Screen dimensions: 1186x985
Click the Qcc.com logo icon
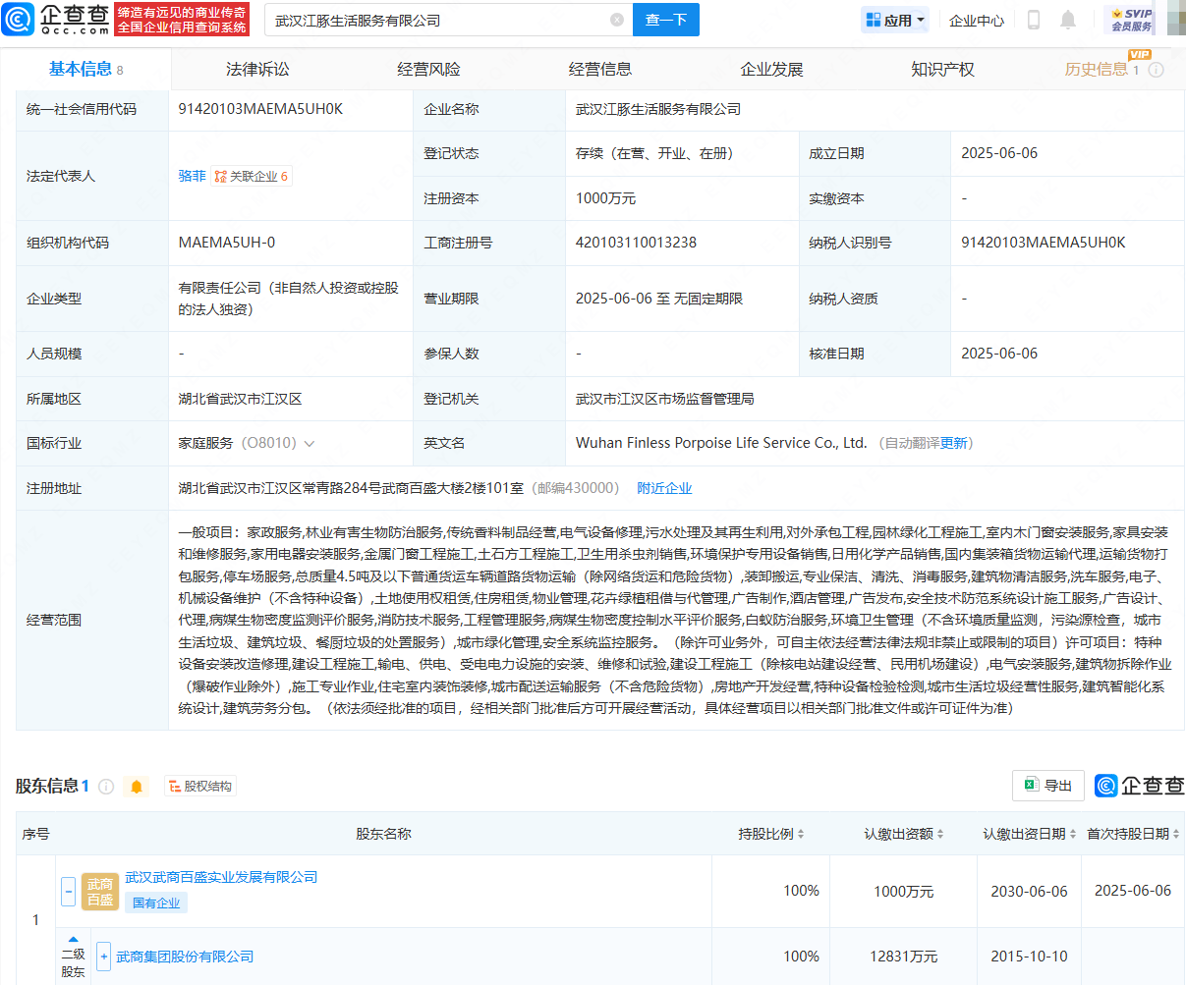(19, 20)
